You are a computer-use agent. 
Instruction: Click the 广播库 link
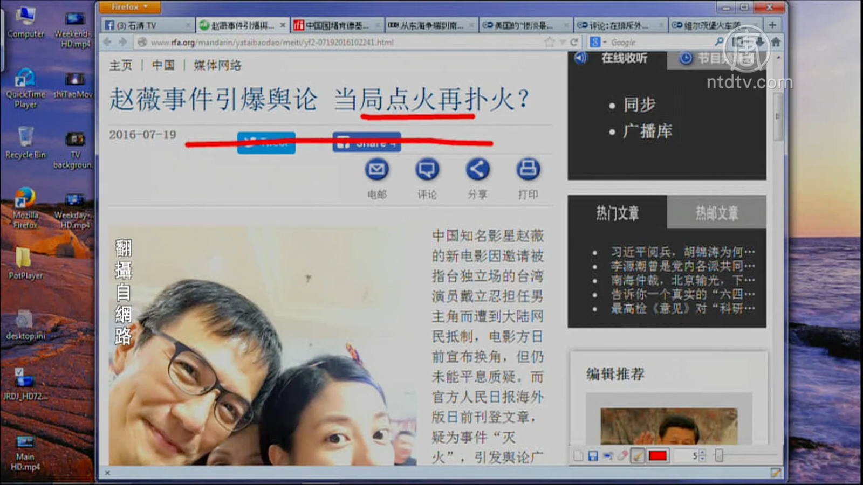coord(648,131)
